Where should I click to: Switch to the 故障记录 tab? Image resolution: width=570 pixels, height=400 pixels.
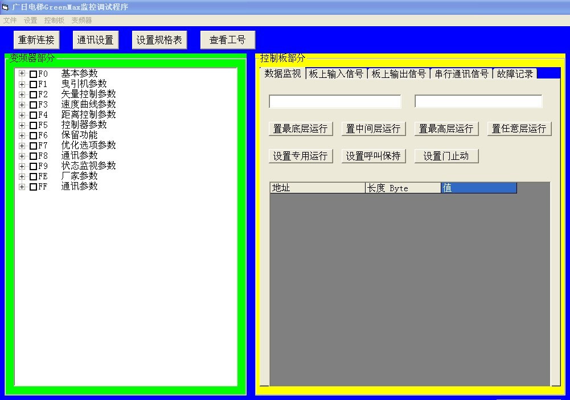pyautogui.click(x=515, y=73)
